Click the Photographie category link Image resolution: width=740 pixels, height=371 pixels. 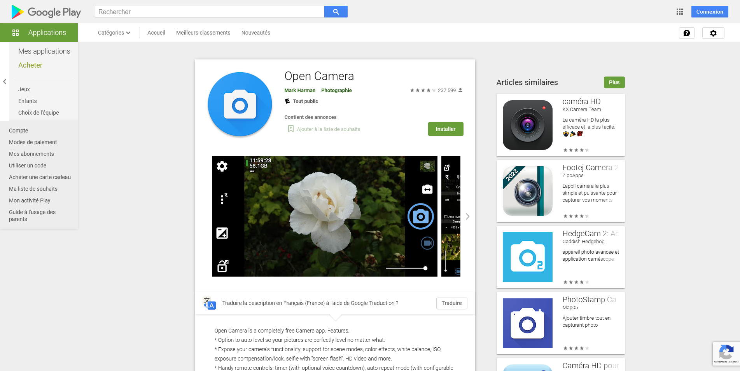336,90
